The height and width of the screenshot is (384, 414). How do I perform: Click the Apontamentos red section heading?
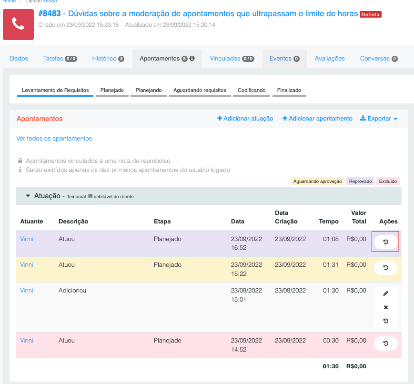click(x=40, y=119)
